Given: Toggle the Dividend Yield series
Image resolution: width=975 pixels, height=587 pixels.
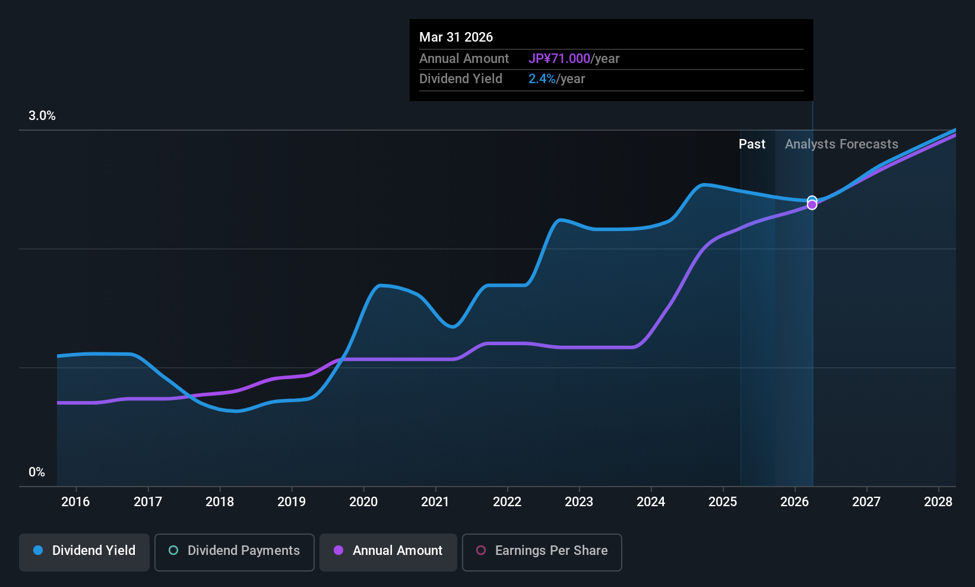Looking at the screenshot, I should click(x=84, y=552).
